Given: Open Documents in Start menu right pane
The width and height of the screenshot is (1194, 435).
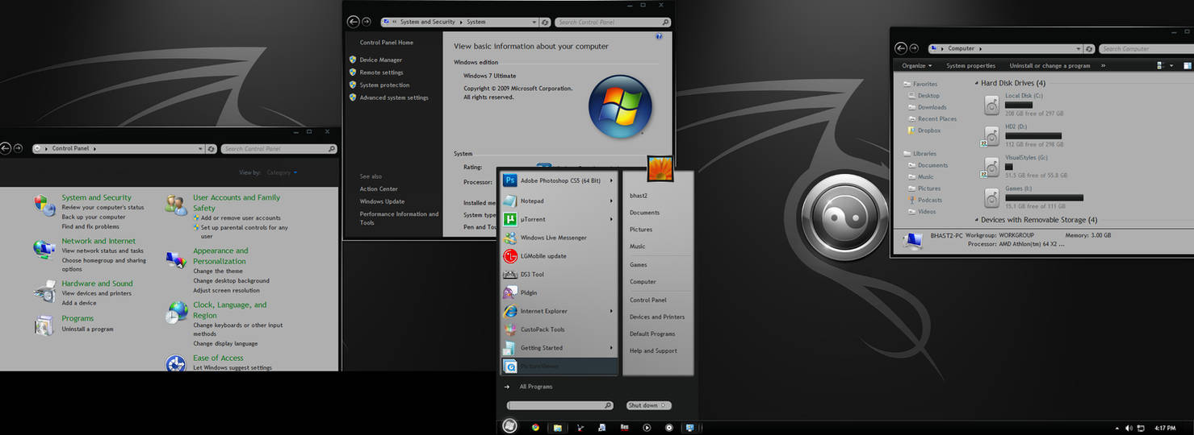Looking at the screenshot, I should click(x=645, y=213).
